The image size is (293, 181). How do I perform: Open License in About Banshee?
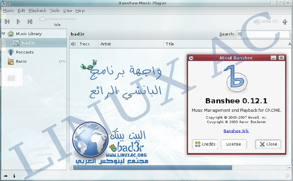tap(234, 144)
